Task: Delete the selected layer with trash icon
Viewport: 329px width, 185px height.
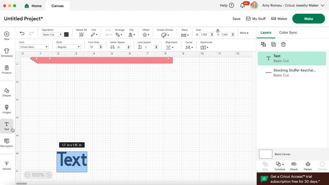Action: pyautogui.click(x=283, y=44)
